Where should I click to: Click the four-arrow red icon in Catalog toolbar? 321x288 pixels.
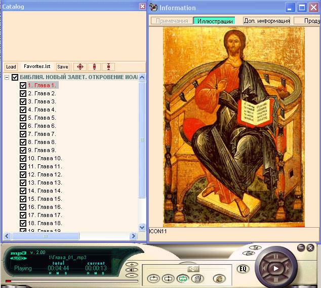tap(80, 66)
